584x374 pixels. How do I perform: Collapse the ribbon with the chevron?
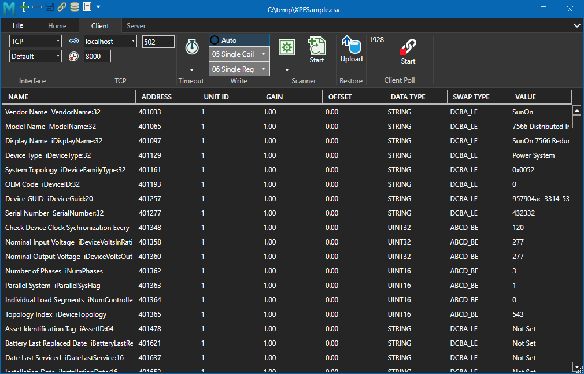tap(576, 25)
